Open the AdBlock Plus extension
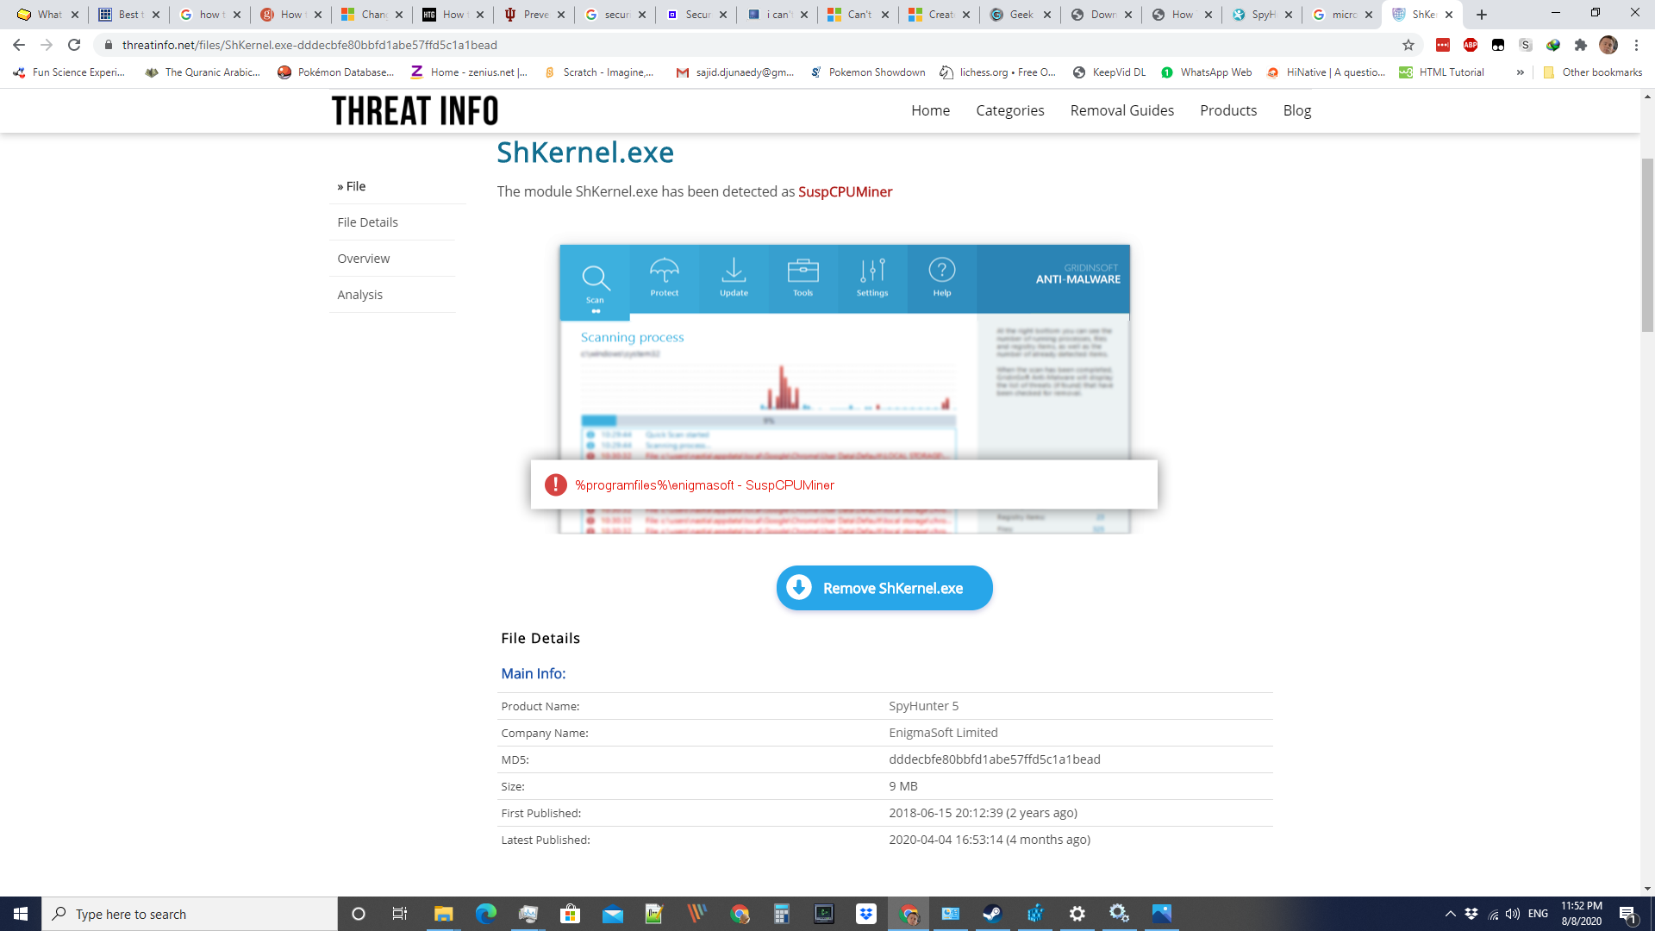Image resolution: width=1655 pixels, height=931 pixels. click(1471, 45)
